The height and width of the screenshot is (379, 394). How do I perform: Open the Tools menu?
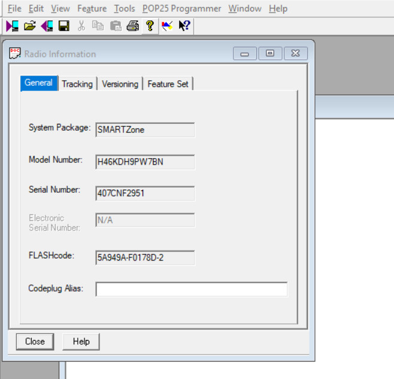[x=125, y=8]
